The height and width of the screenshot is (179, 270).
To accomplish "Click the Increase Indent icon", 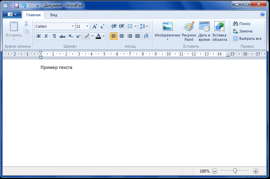I will [122, 26].
